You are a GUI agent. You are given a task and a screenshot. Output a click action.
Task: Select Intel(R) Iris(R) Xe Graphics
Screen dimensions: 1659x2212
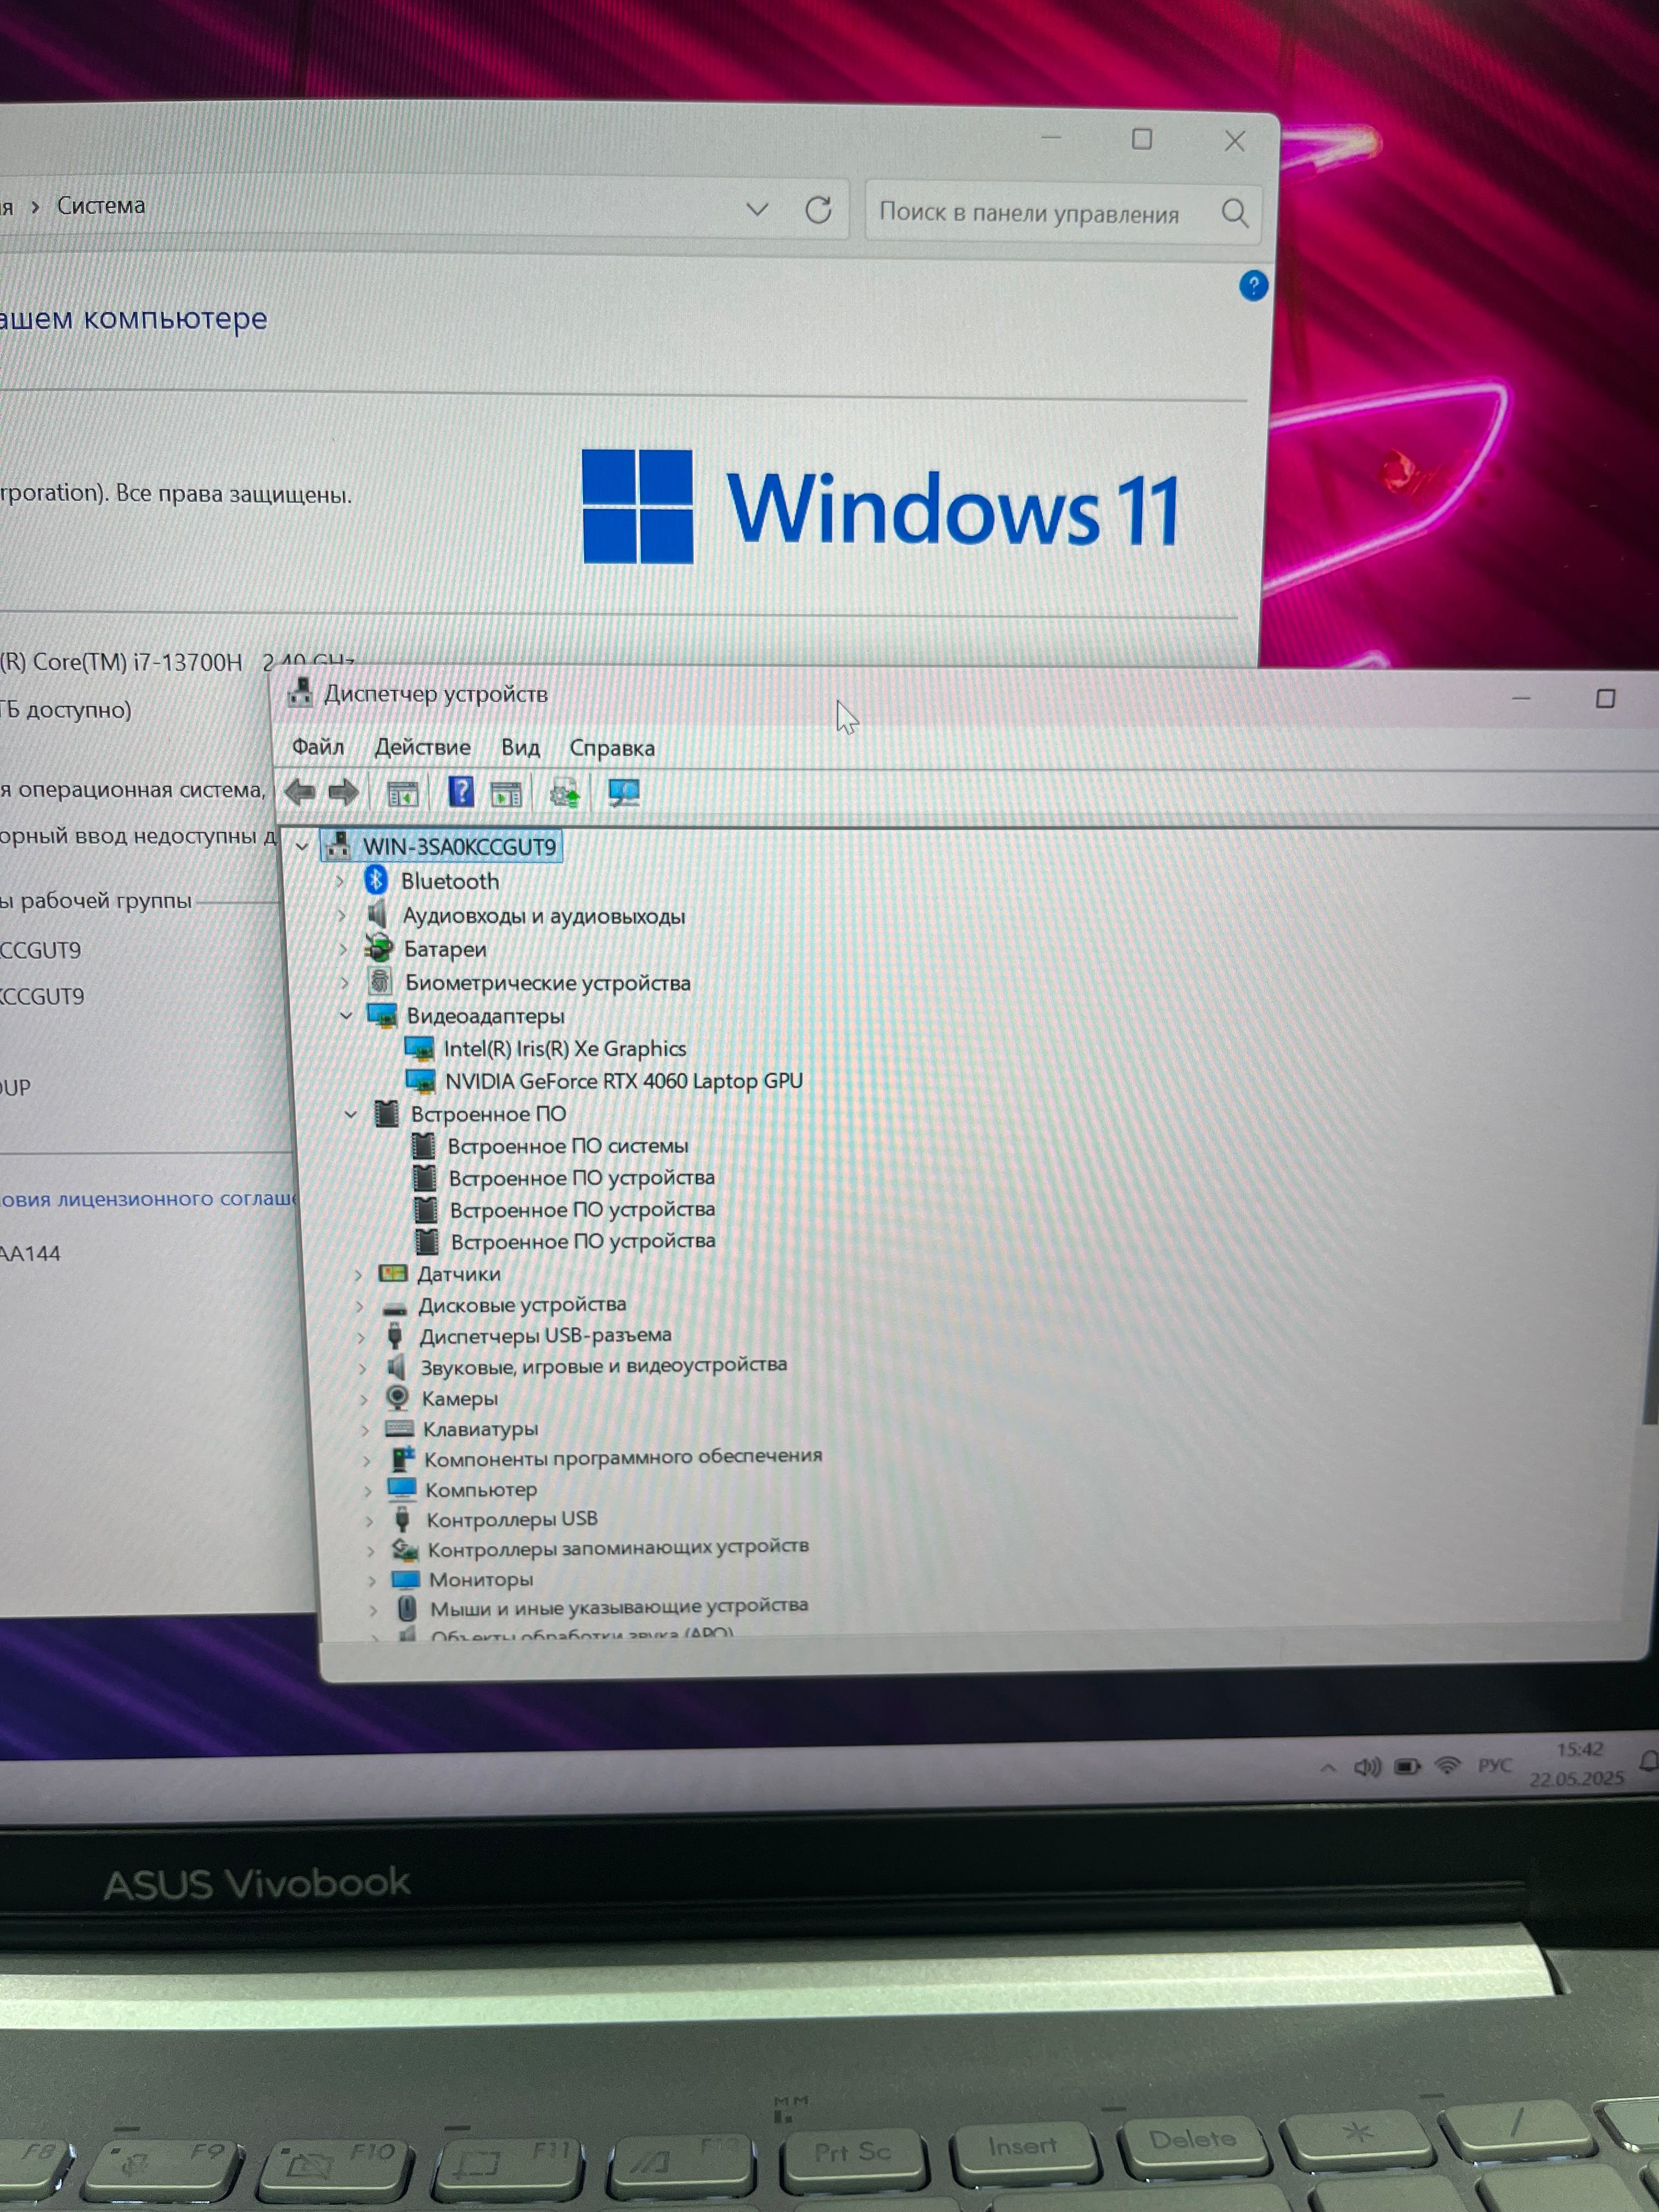pos(565,1048)
